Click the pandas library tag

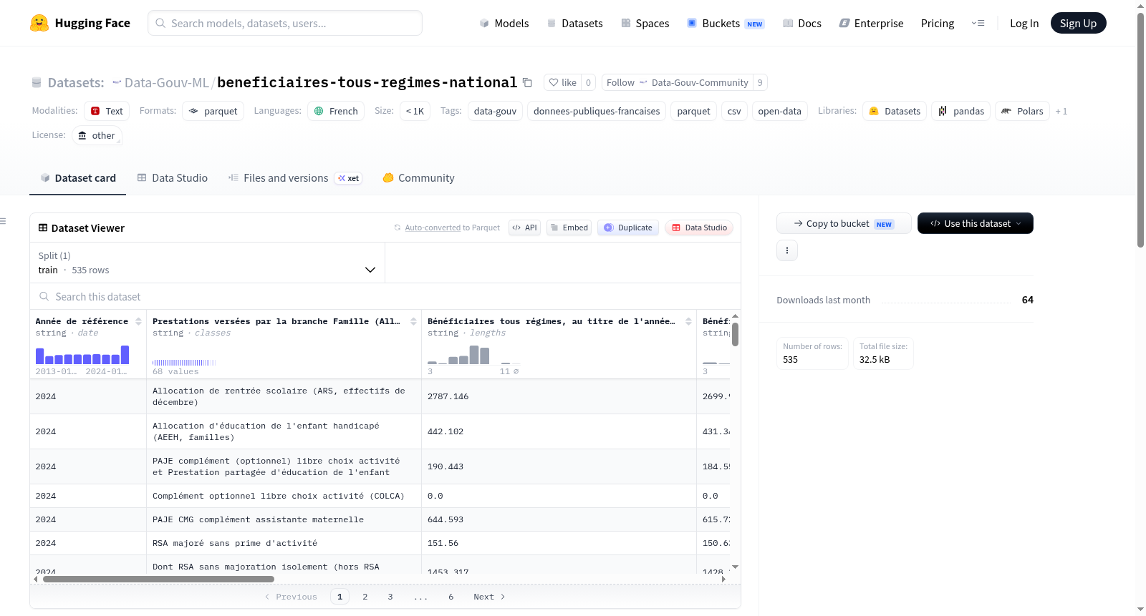(x=961, y=111)
